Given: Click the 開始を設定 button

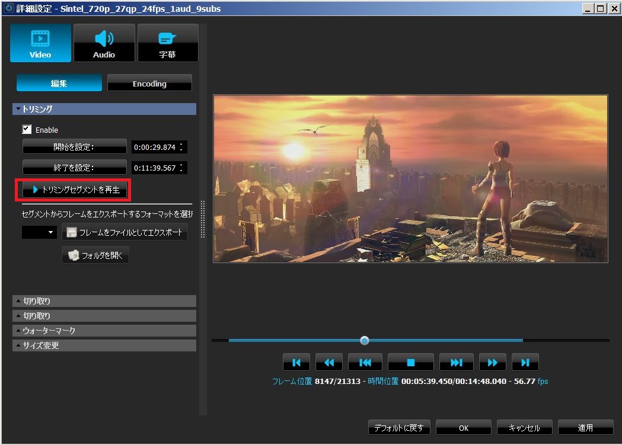Looking at the screenshot, I should [75, 146].
